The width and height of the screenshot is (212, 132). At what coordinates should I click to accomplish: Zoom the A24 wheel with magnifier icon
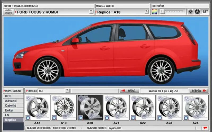pos(186,118)
